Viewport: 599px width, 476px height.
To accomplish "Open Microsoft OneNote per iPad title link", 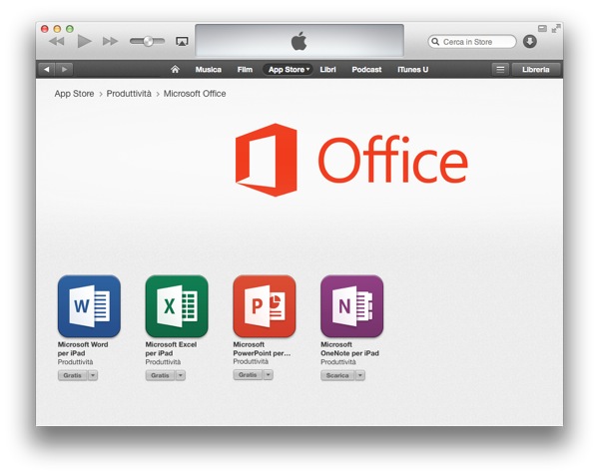I will pos(349,349).
